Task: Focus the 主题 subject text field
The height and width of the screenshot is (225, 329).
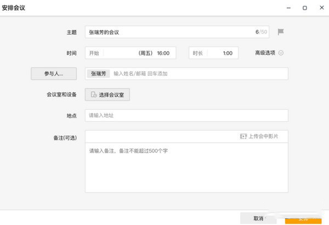Action: tap(170, 32)
